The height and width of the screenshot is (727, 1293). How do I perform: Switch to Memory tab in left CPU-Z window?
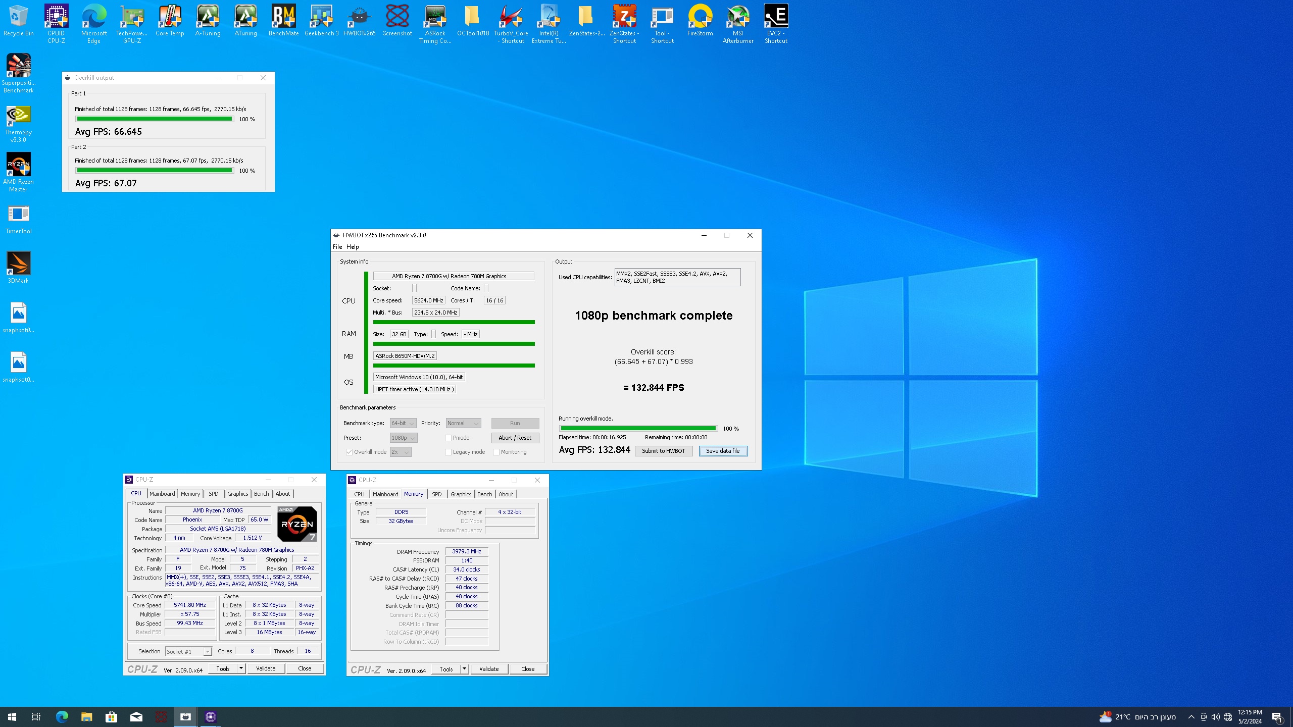tap(190, 494)
